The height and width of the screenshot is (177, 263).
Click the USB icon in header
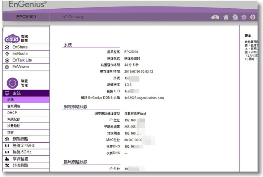pyautogui.click(x=253, y=17)
